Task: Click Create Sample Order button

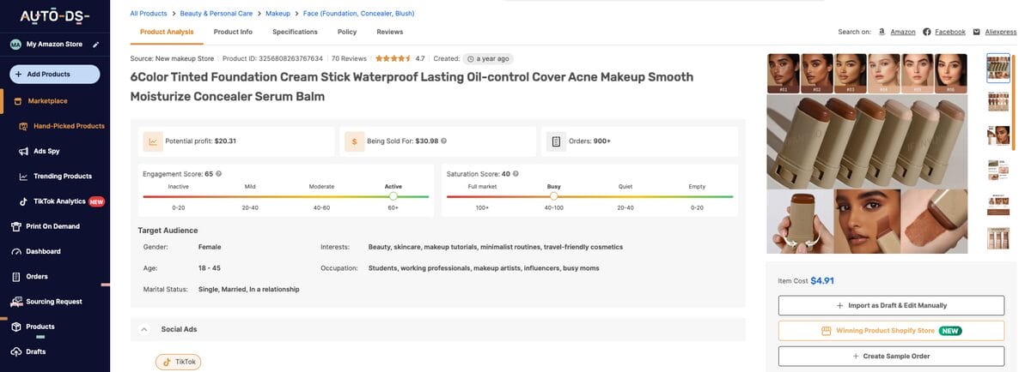Action: pos(891,356)
